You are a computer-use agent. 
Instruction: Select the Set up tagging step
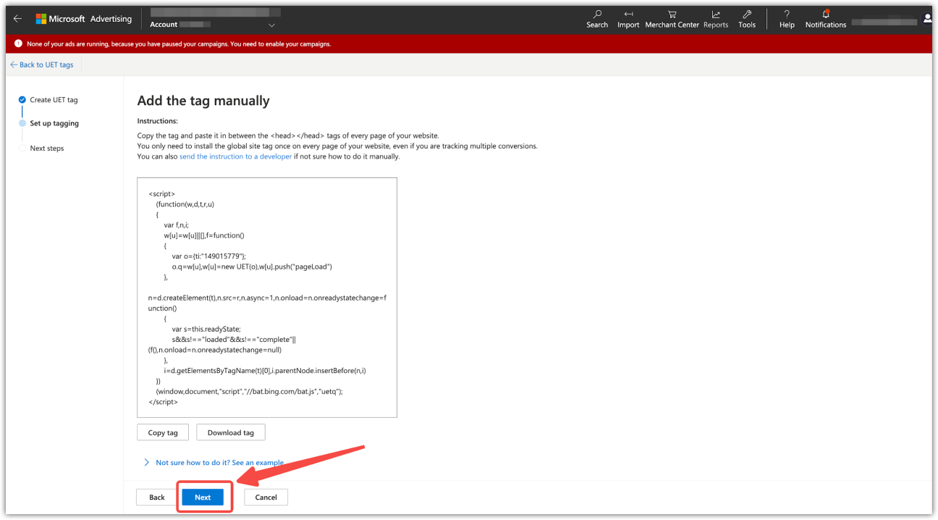tap(49, 123)
